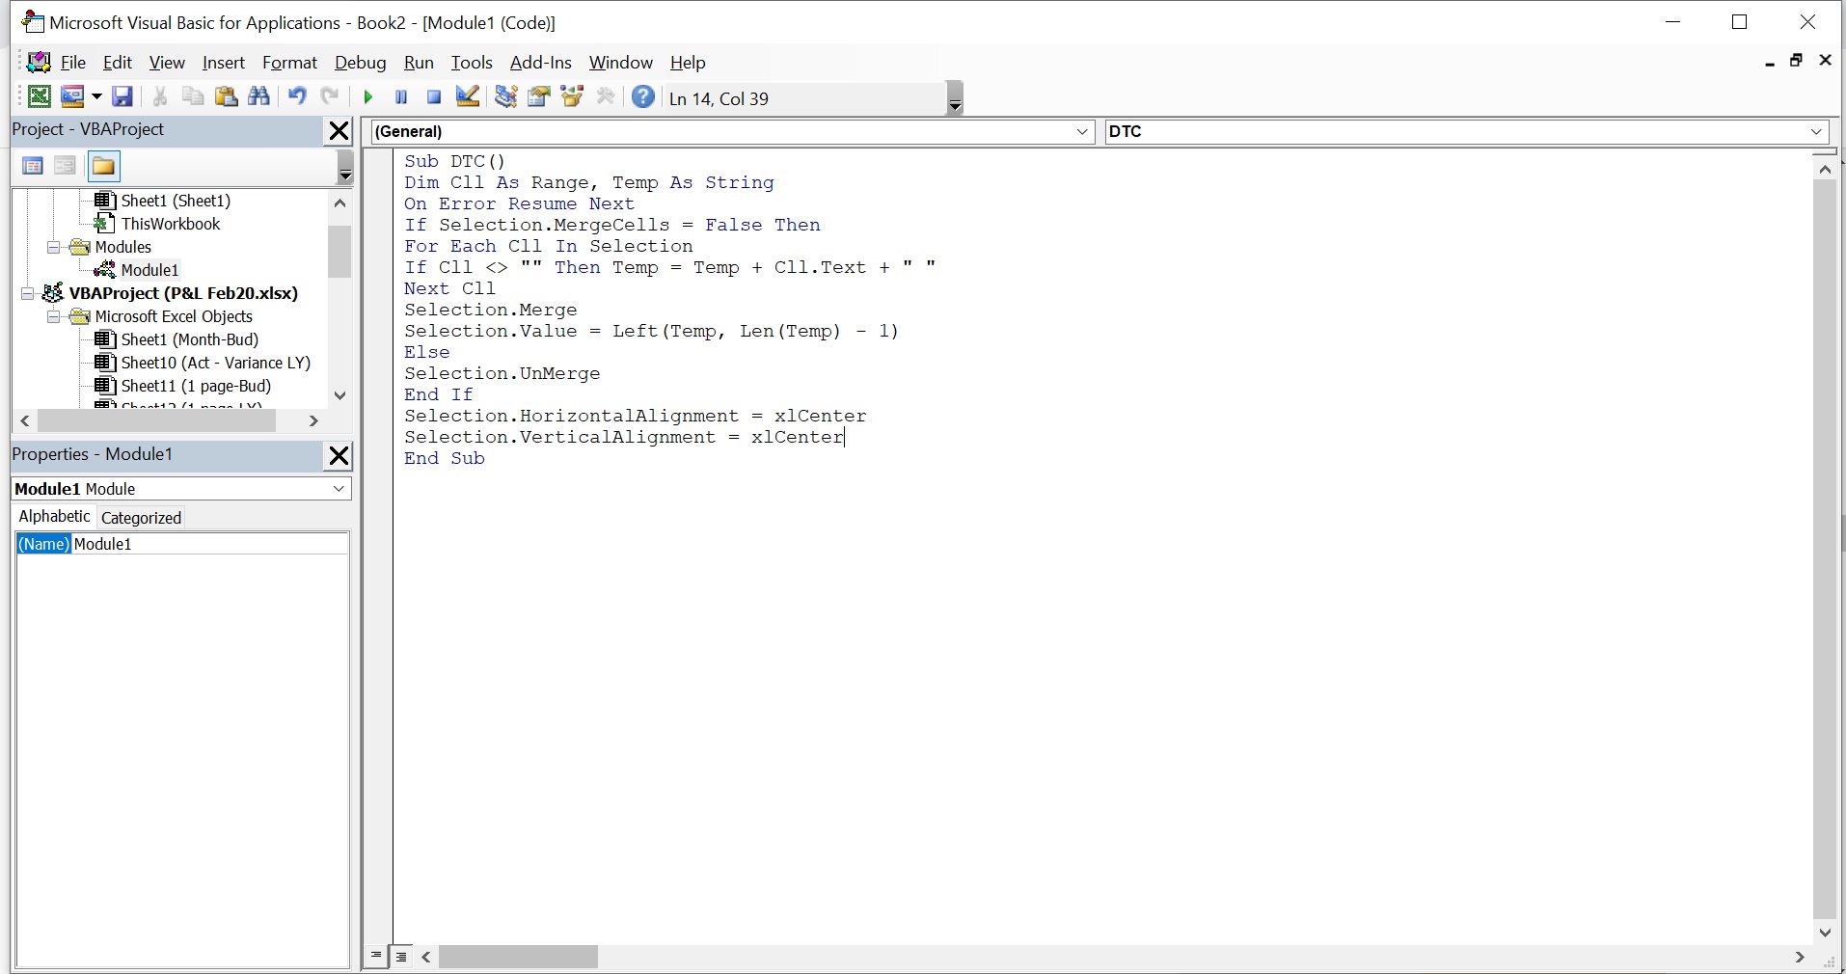Run the macro with the green play icon

[367, 97]
